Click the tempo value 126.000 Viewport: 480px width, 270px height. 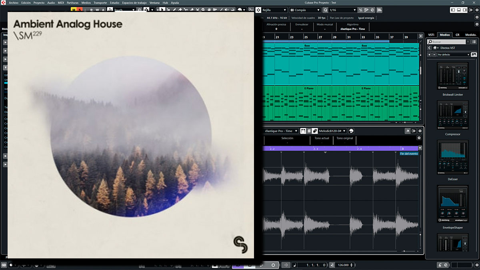[343, 265]
